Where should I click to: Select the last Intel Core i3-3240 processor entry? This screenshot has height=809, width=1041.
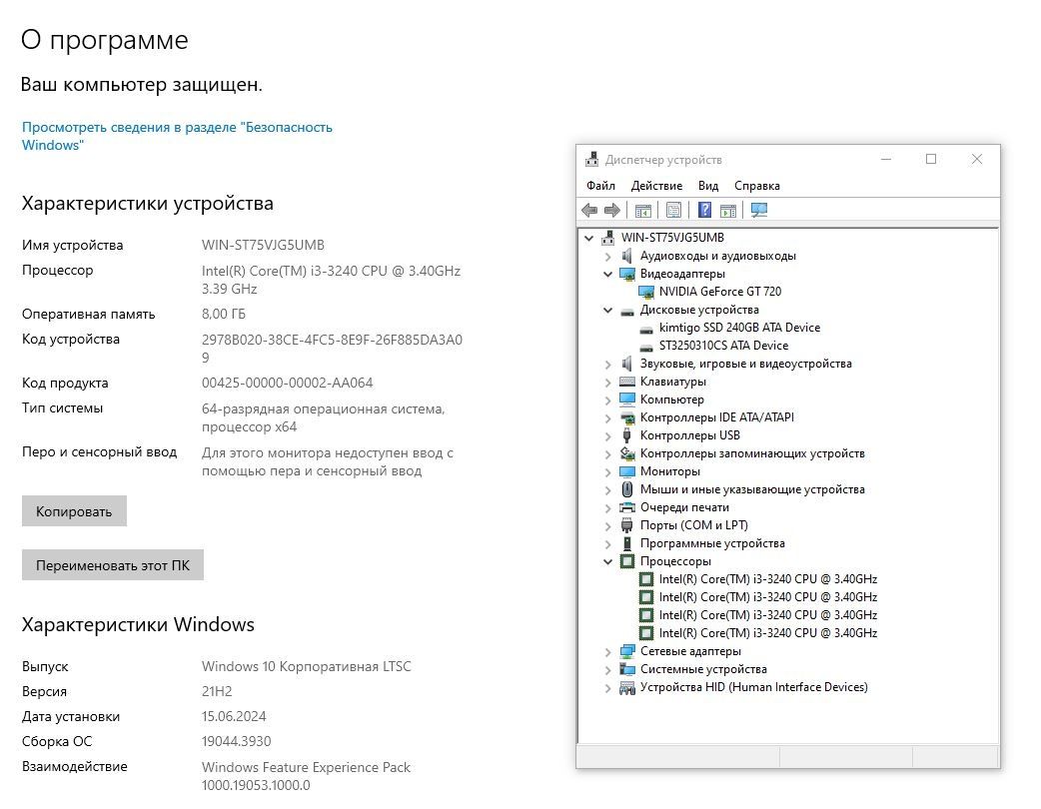coord(767,633)
